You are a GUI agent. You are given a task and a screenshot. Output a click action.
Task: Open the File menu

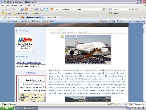click(2, 5)
